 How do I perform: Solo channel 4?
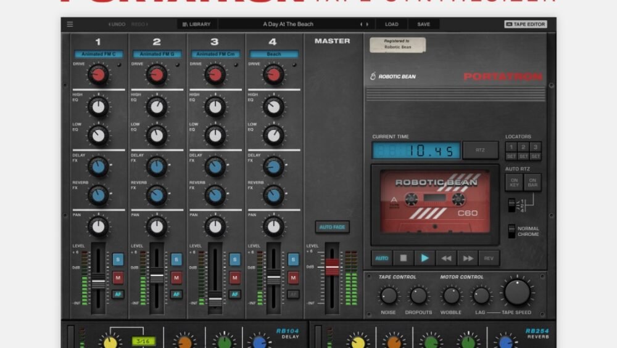(x=293, y=259)
